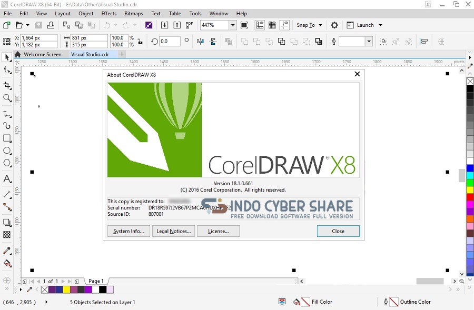
Task: Click Fill Color indicator in status bar
Action: 312,302
